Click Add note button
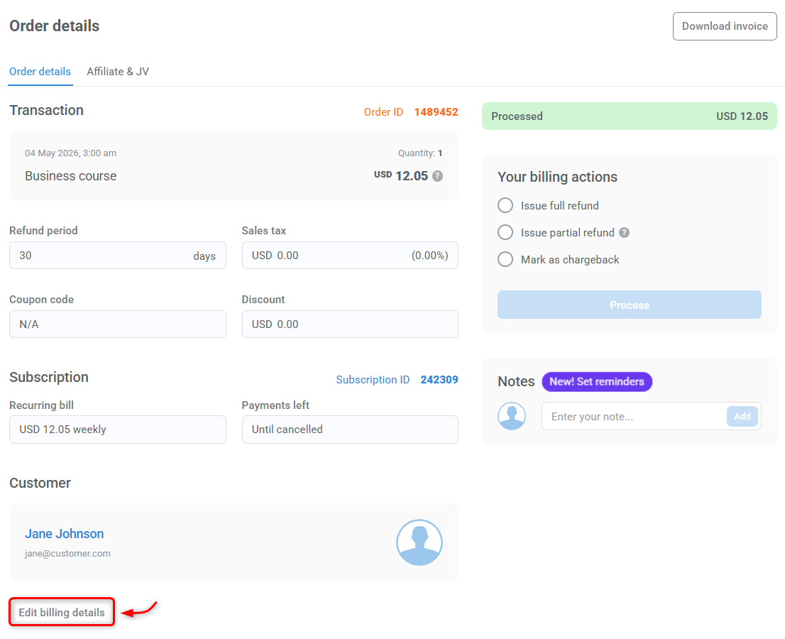785x639 pixels. click(x=742, y=416)
